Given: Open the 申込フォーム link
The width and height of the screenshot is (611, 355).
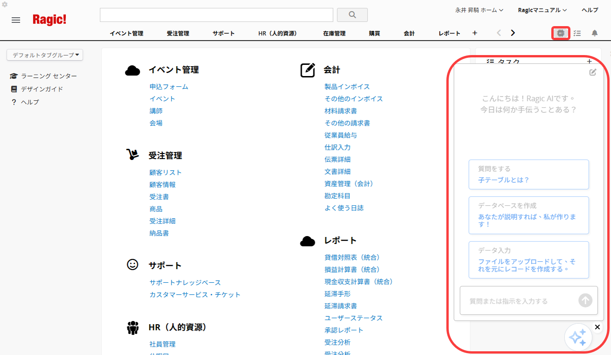Looking at the screenshot, I should (169, 87).
